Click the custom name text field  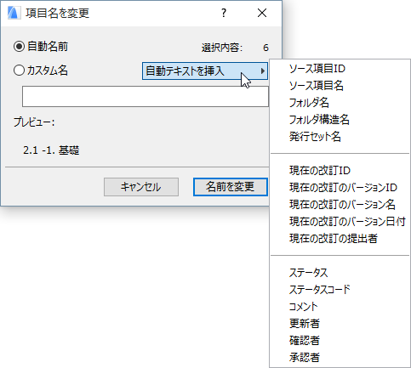(x=146, y=97)
